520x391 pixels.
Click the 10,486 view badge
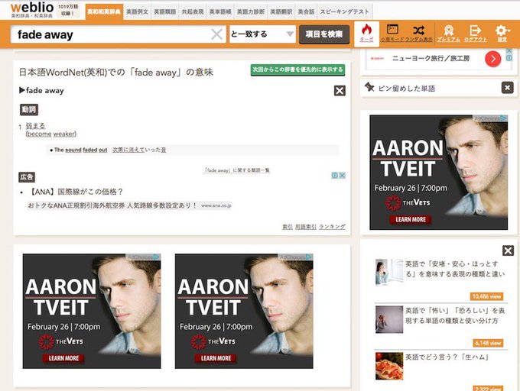[x=486, y=296]
